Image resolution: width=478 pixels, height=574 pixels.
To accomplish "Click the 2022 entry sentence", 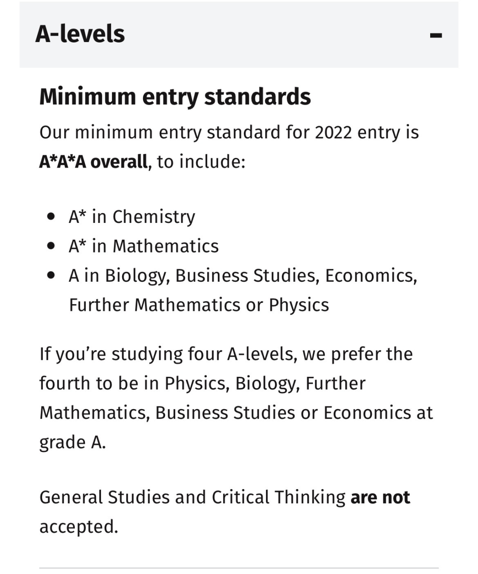I will click(229, 133).
